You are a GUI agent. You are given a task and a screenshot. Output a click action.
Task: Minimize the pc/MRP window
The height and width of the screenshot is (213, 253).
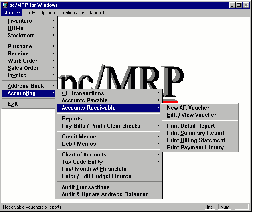pyautogui.click(x=232, y=5)
